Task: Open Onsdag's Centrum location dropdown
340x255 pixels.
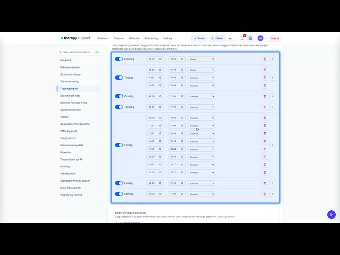Action: coord(201,96)
